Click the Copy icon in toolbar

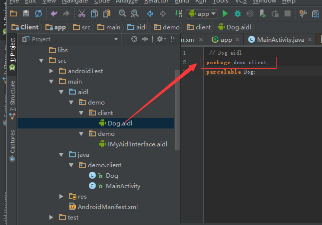tap(94, 14)
